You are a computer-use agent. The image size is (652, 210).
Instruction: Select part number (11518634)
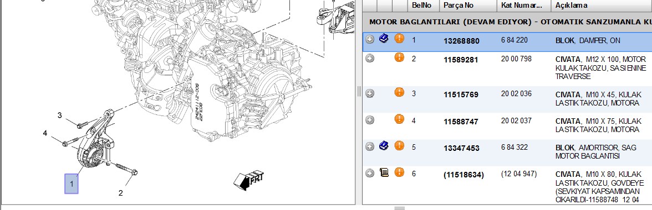463,175
